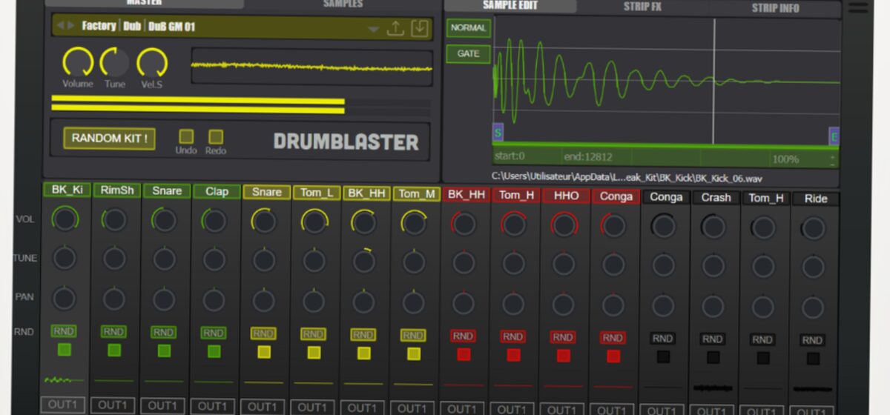This screenshot has height=415, width=890.
Task: Click black square pad in black Conga strip
Action: pos(663,356)
